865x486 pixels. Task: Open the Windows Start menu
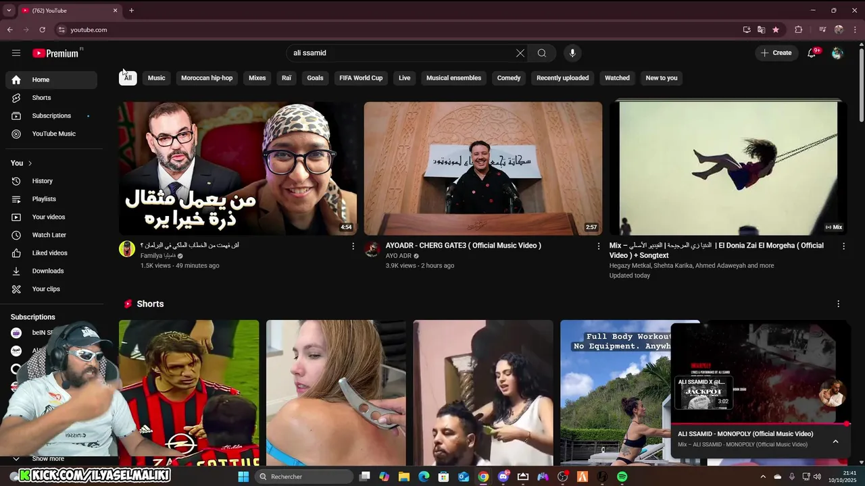point(243,477)
